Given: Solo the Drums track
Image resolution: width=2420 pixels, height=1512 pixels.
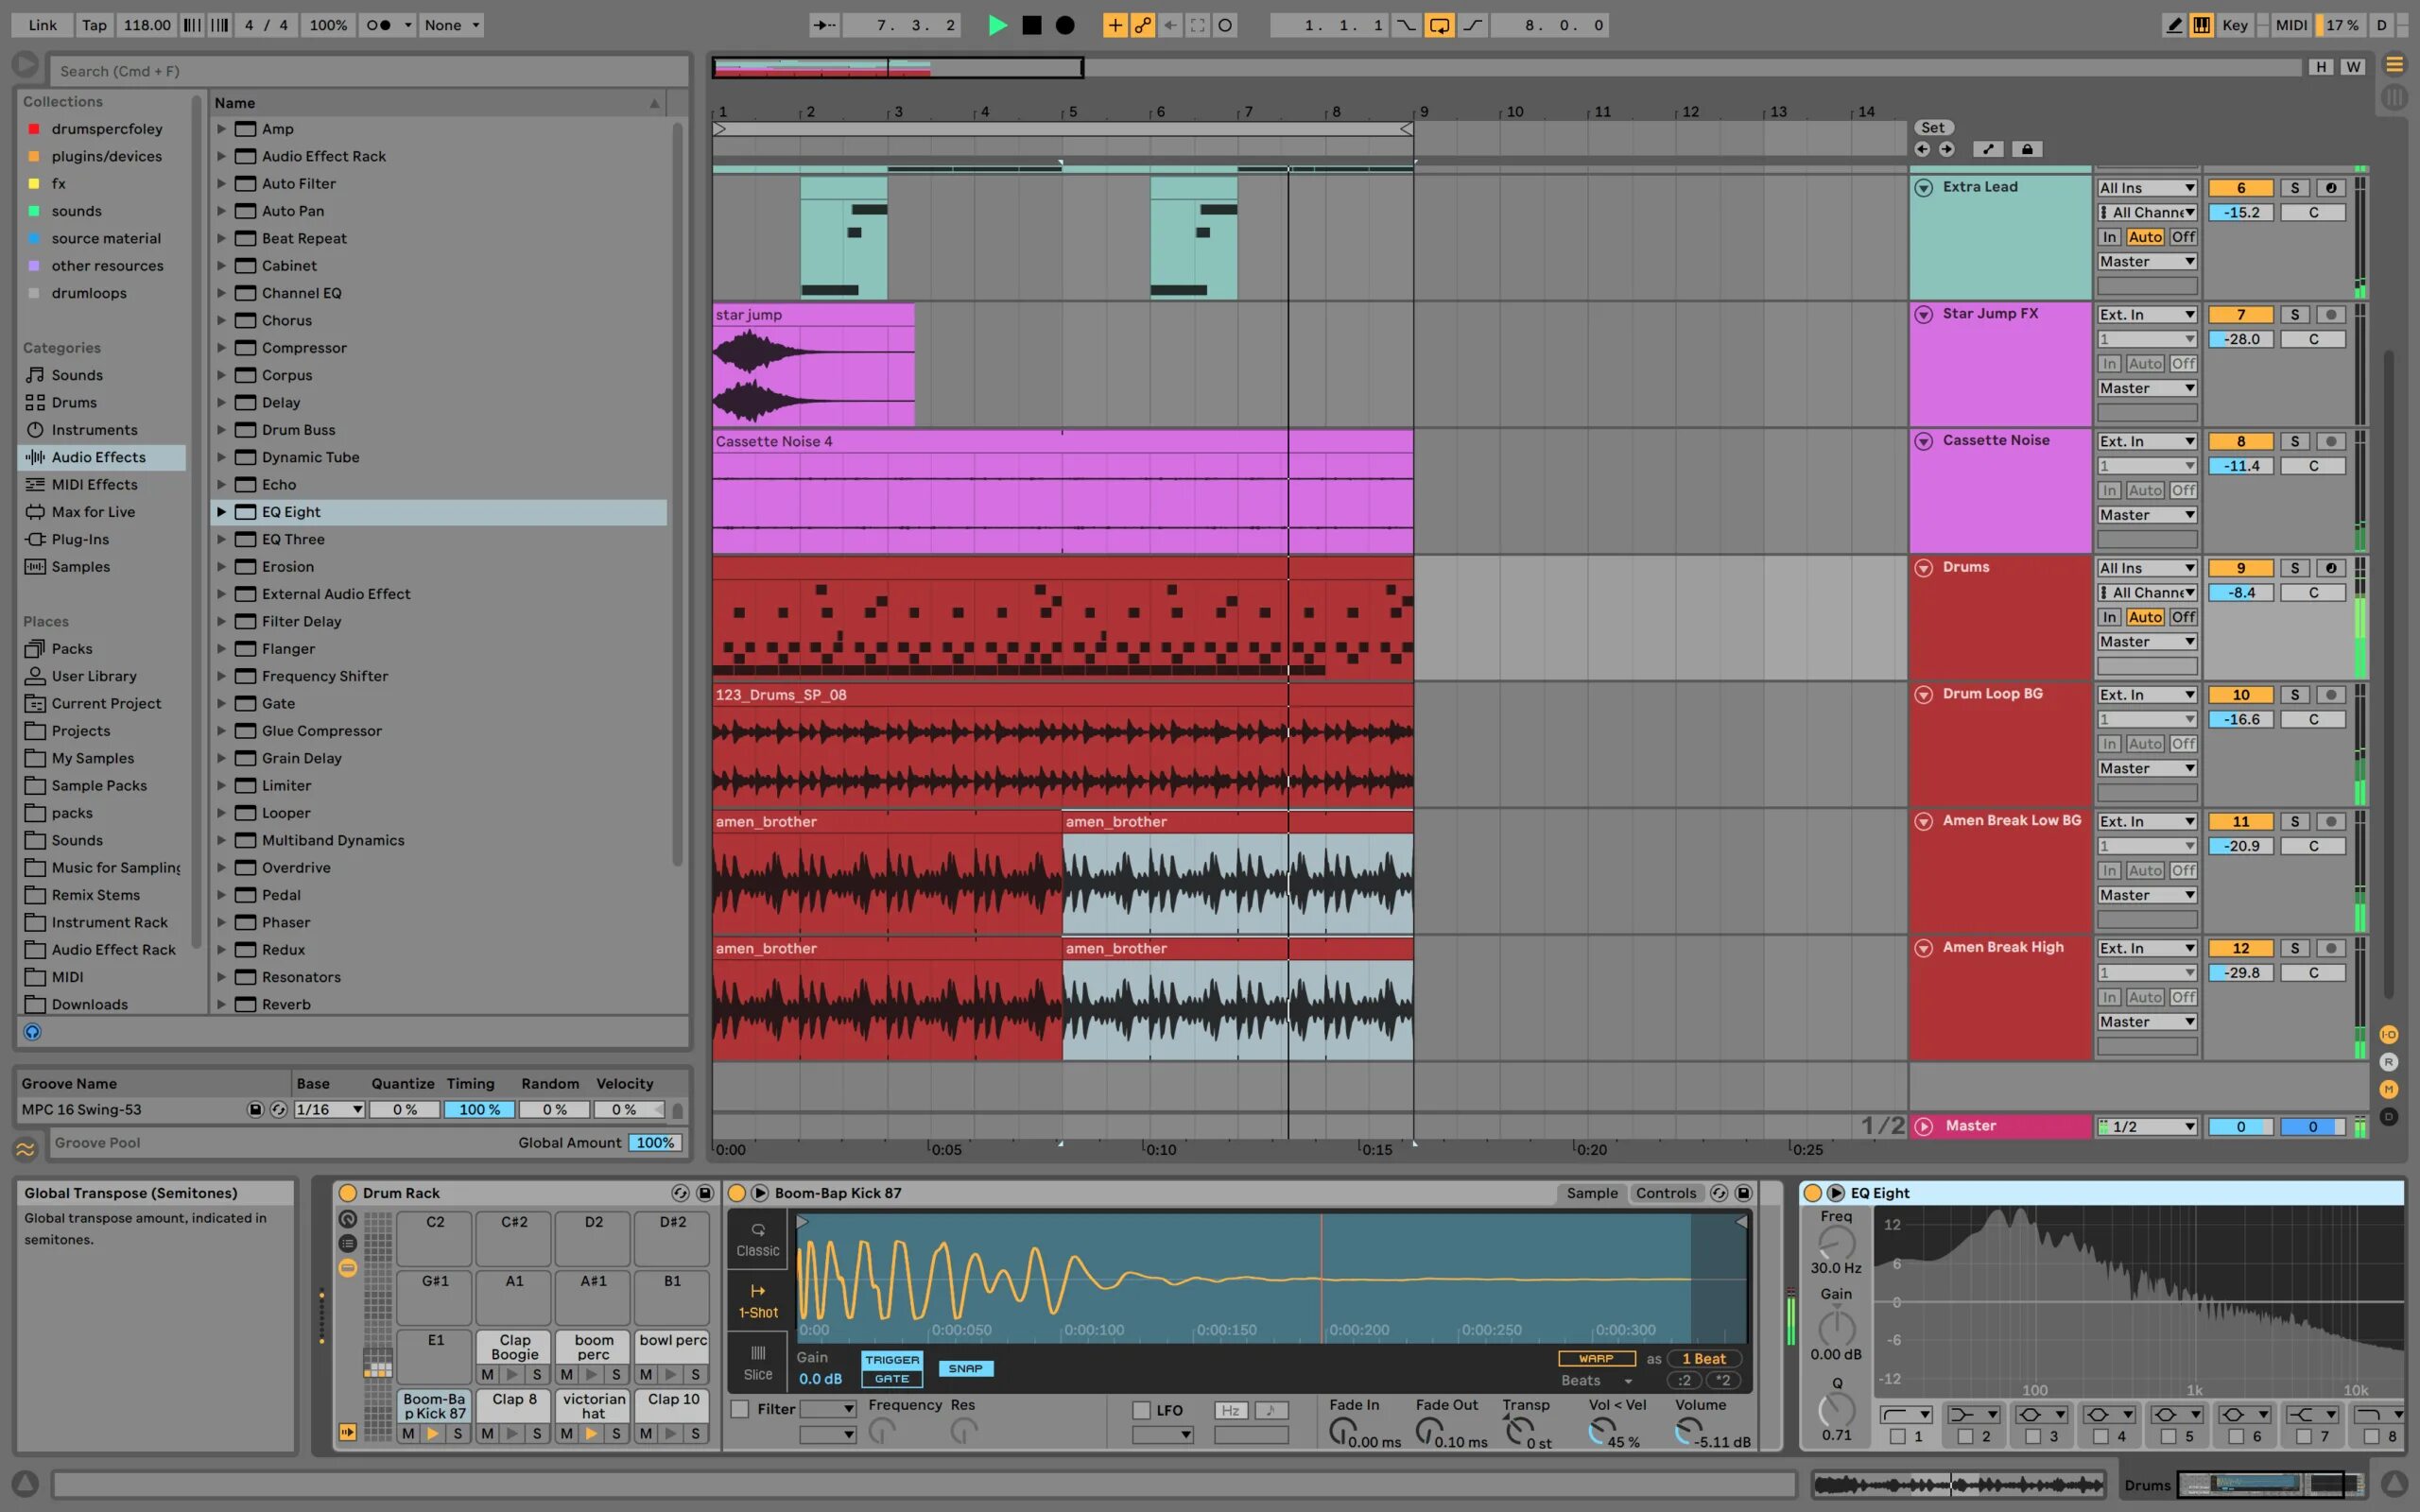Looking at the screenshot, I should pos(2294,567).
